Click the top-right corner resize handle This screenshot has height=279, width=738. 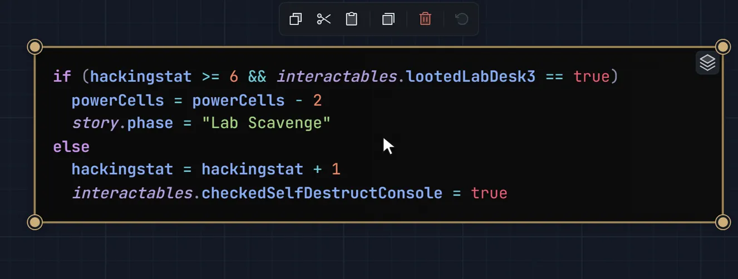click(723, 47)
